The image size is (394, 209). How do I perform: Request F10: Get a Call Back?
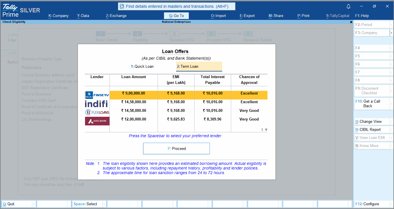[370, 103]
